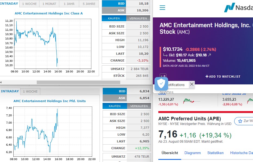Open the Historische Daten tab
The height and width of the screenshot is (162, 253).
pos(242,153)
